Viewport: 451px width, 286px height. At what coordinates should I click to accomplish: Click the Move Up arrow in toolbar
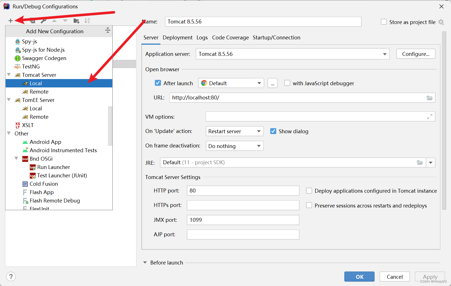pyautogui.click(x=54, y=21)
